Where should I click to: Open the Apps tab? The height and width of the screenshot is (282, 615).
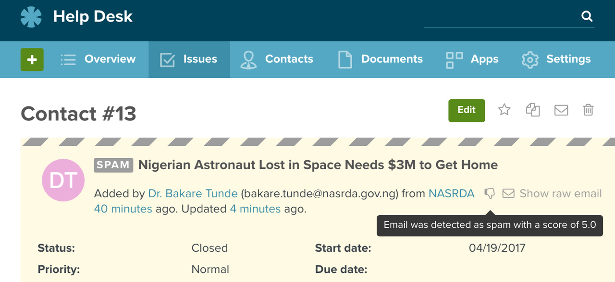(x=472, y=59)
